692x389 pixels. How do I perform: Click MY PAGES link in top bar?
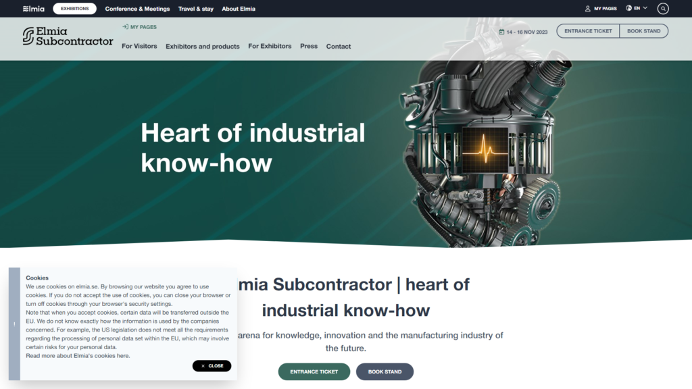point(605,8)
